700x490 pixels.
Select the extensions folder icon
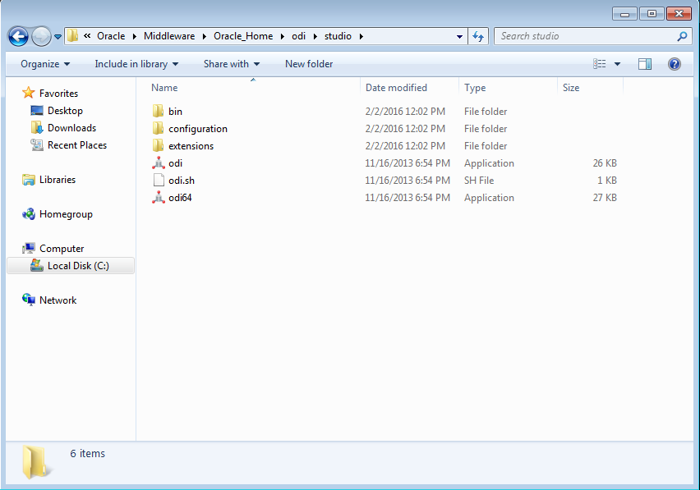158,146
